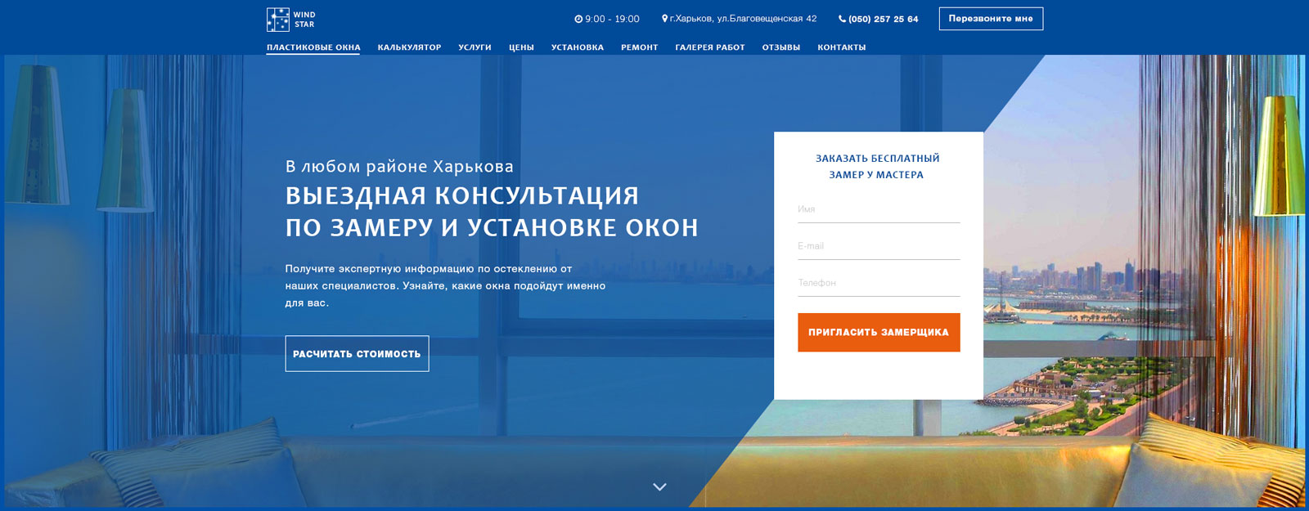Click the phone number (050) 257 25 64
1309x511 pixels.
tap(884, 19)
